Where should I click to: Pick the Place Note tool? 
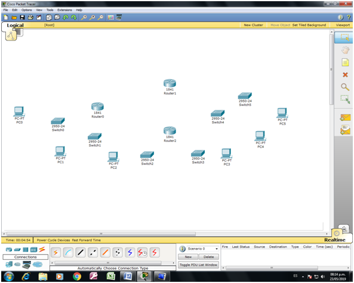point(345,62)
